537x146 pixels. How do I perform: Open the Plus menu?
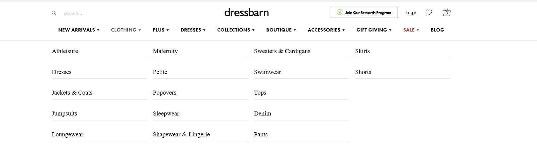coord(161,30)
